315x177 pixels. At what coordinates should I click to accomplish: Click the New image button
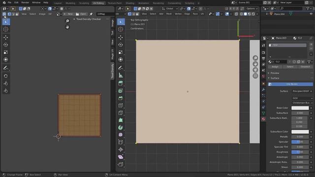click(x=68, y=14)
